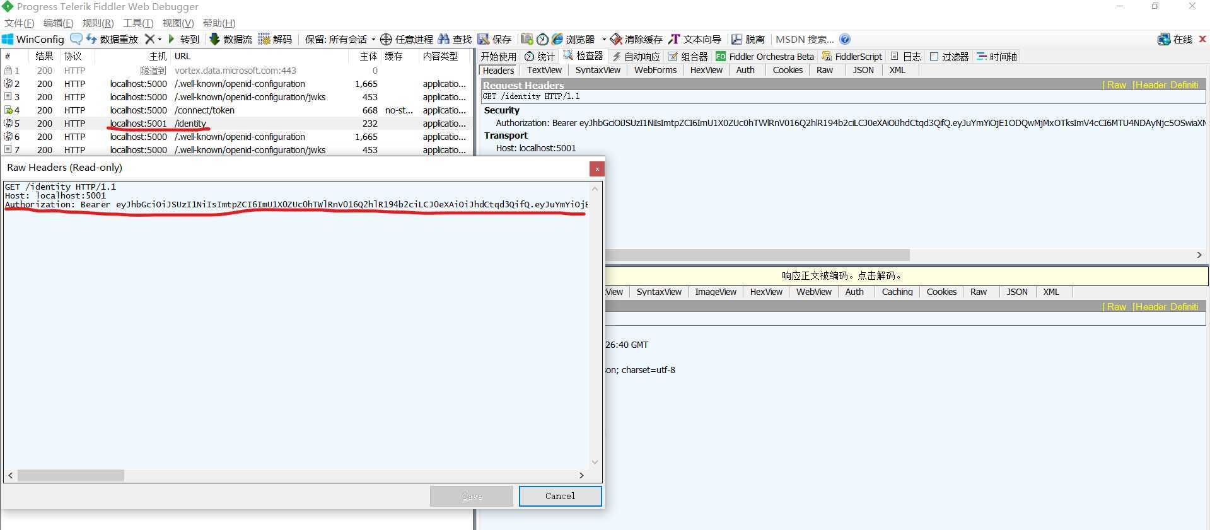Screen dimensions: 1210x530
Task: Switch to the 日志 log tab
Action: (x=905, y=57)
